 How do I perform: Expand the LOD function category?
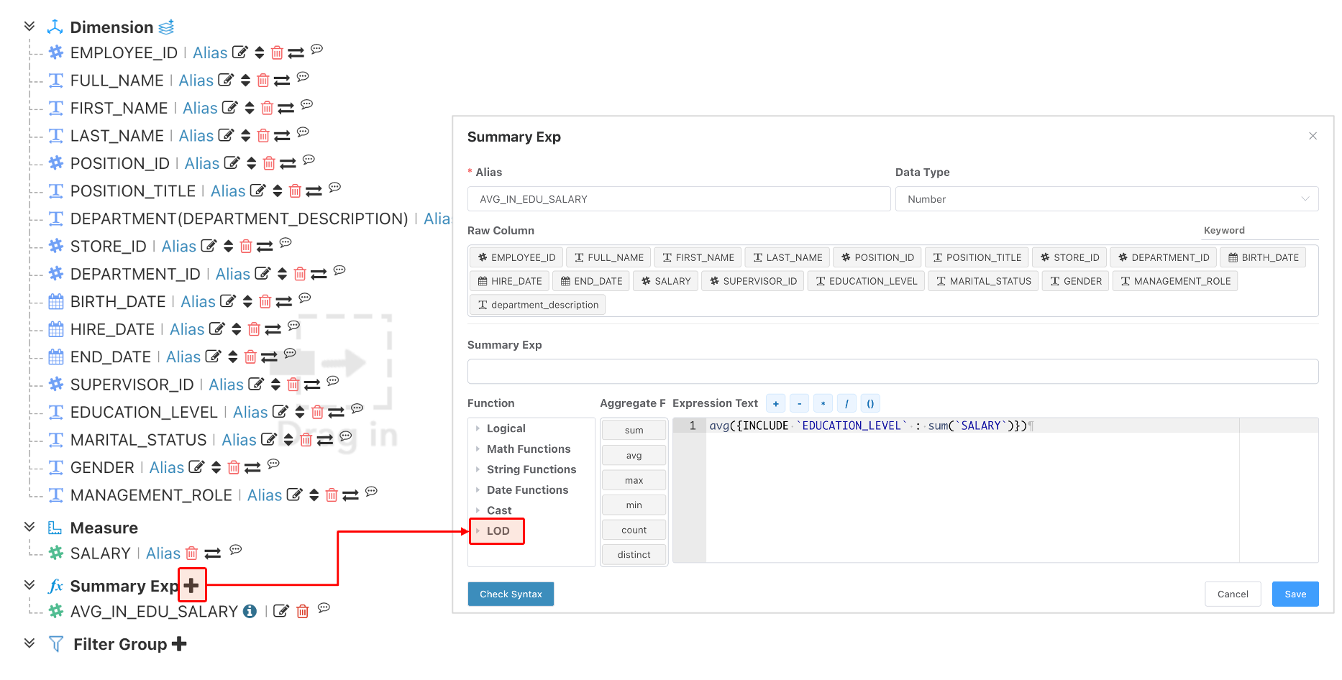coord(497,531)
